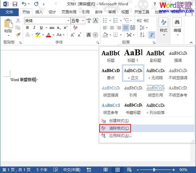Switch to Print Layout view
The image size is (196, 173).
click(x=117, y=170)
